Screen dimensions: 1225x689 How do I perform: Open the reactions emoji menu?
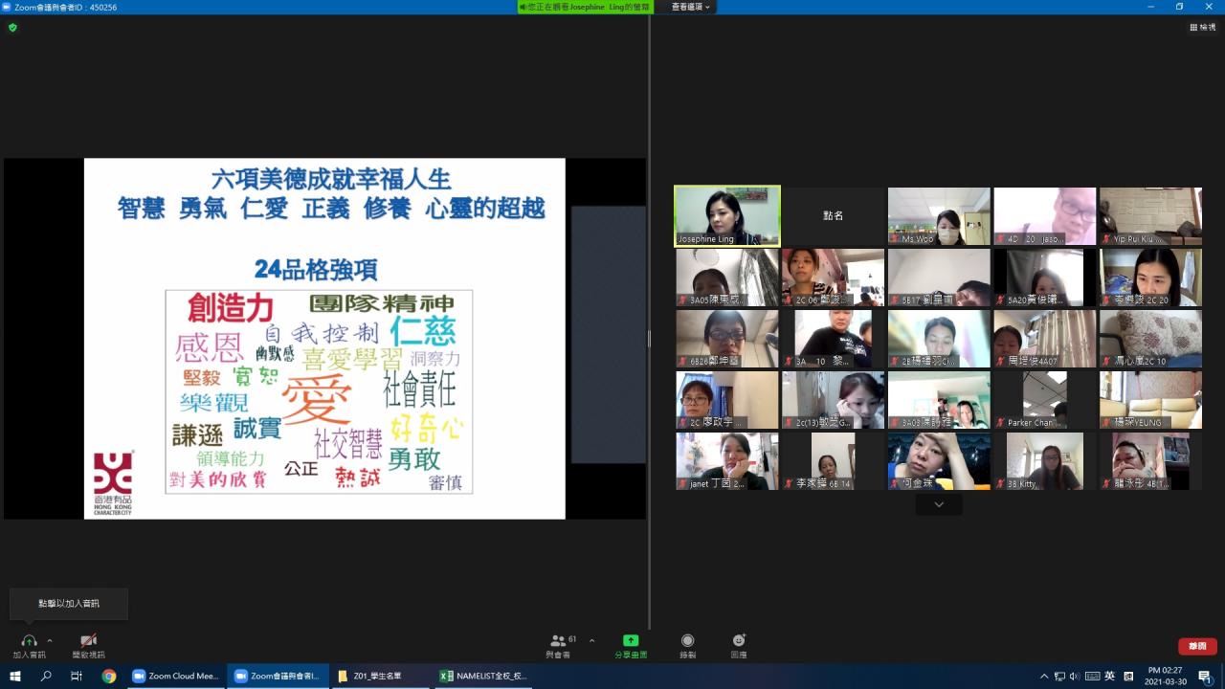click(739, 640)
